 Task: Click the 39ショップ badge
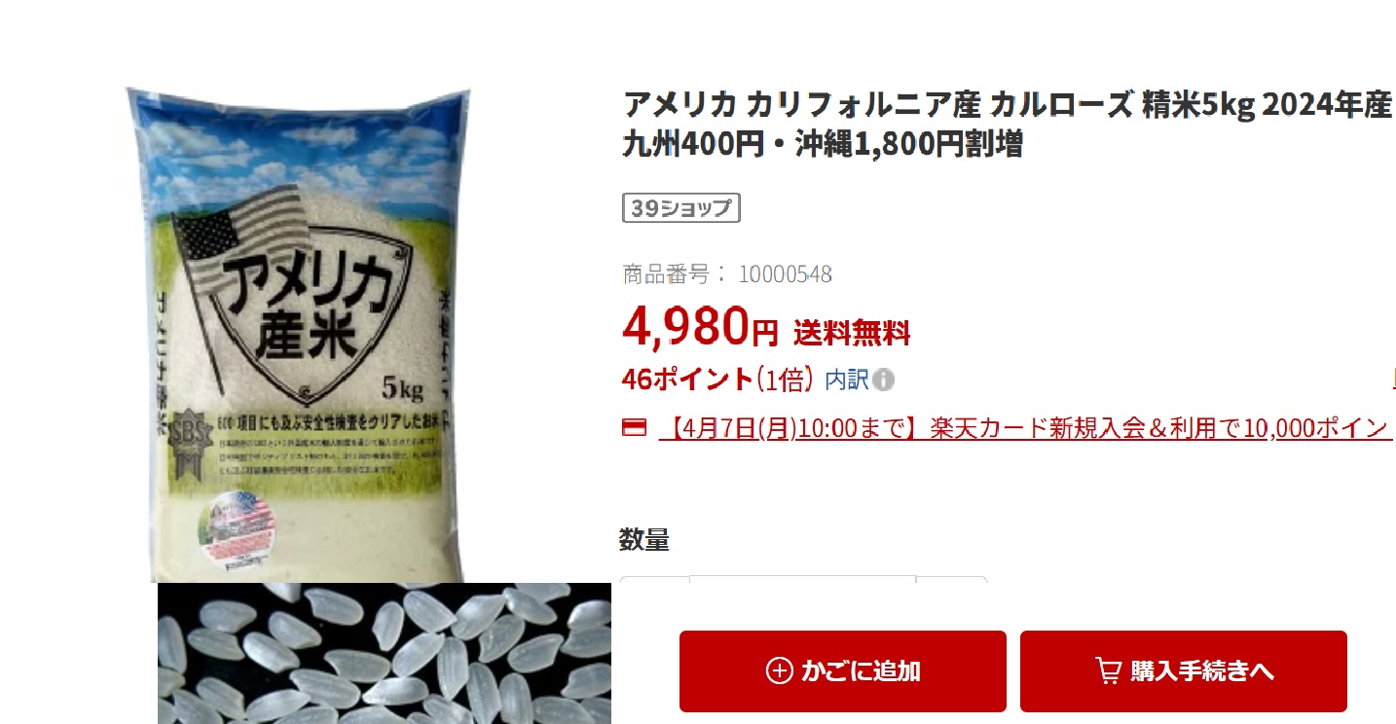coord(681,208)
